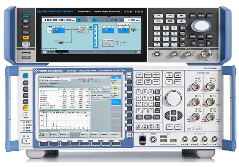Click the rotary knob on the signal generator
The image size is (239, 167).
(201, 26)
